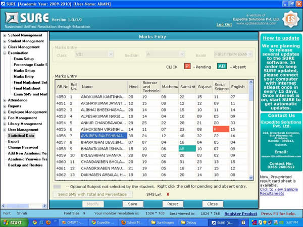Click the GR.No column header
The width and height of the screenshot is (303, 227).
(x=63, y=87)
